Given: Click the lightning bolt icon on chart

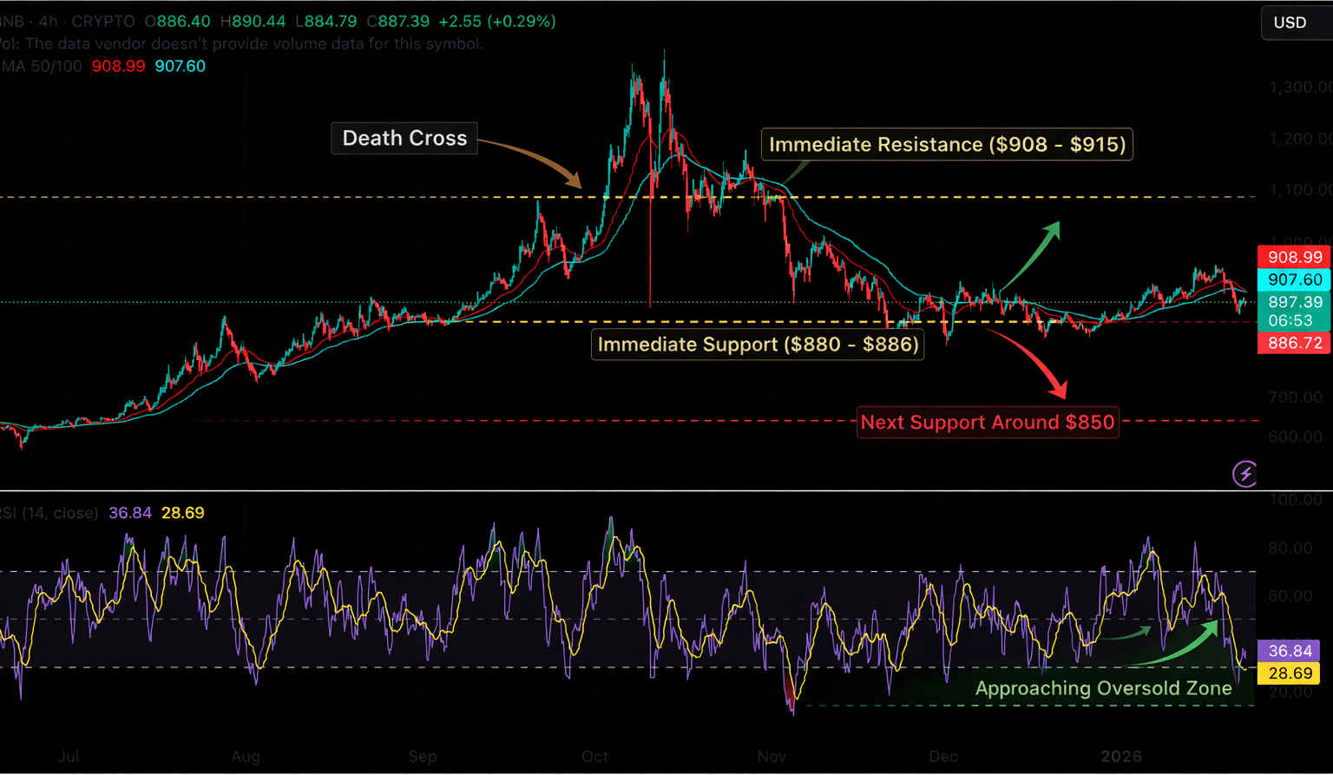Looking at the screenshot, I should tap(1245, 474).
